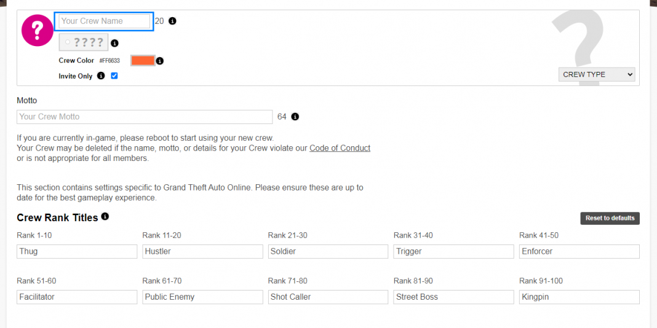Click the Rank 91-100 Kingpin title field
This screenshot has width=657, height=328.
[579, 297]
